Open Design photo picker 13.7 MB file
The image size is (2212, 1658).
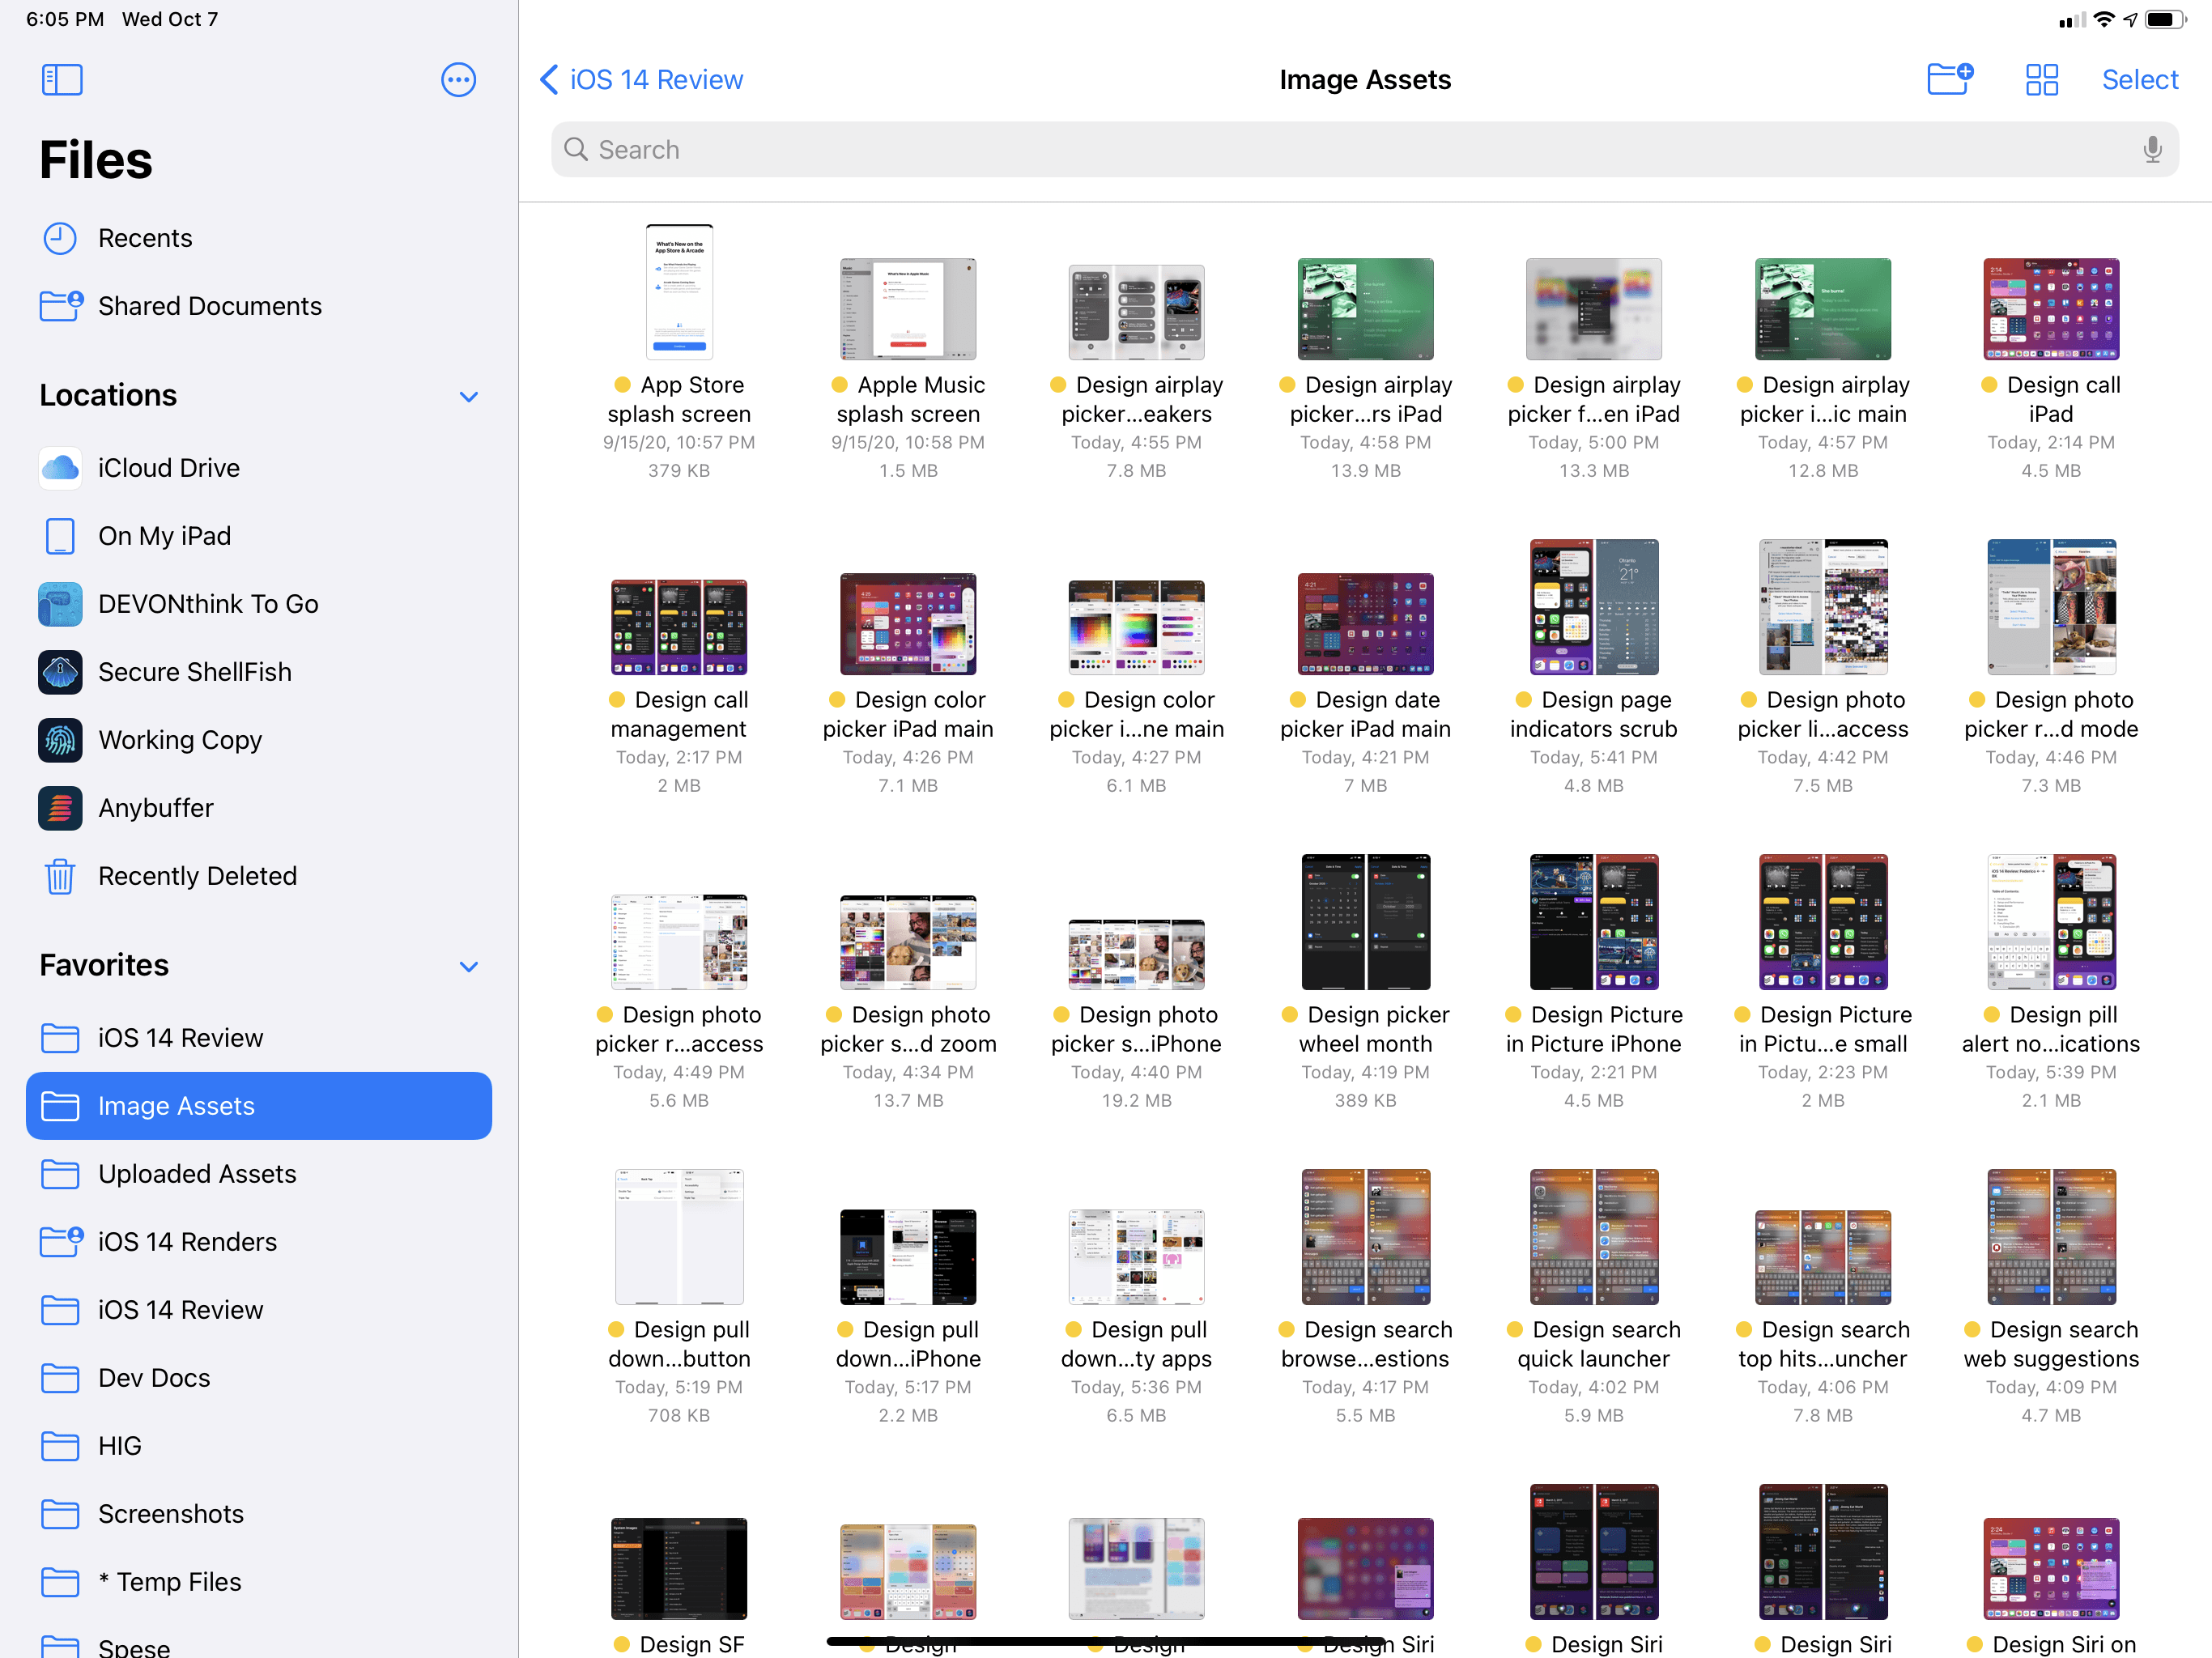point(908,942)
